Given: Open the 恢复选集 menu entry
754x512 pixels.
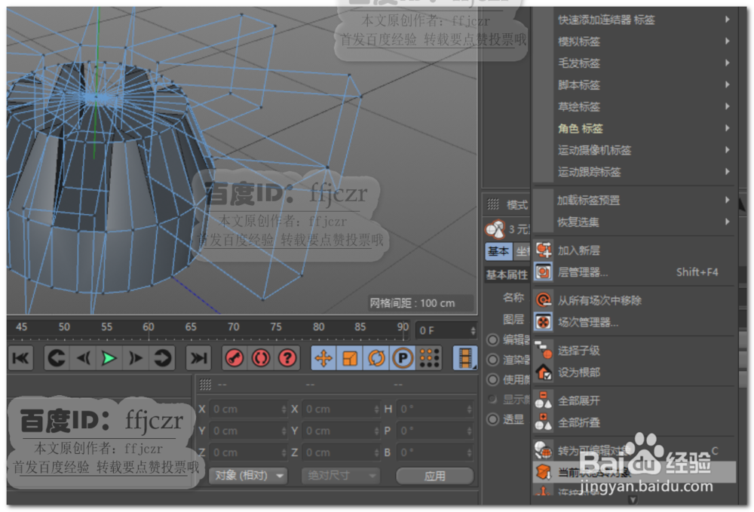Looking at the screenshot, I should pos(635,222).
